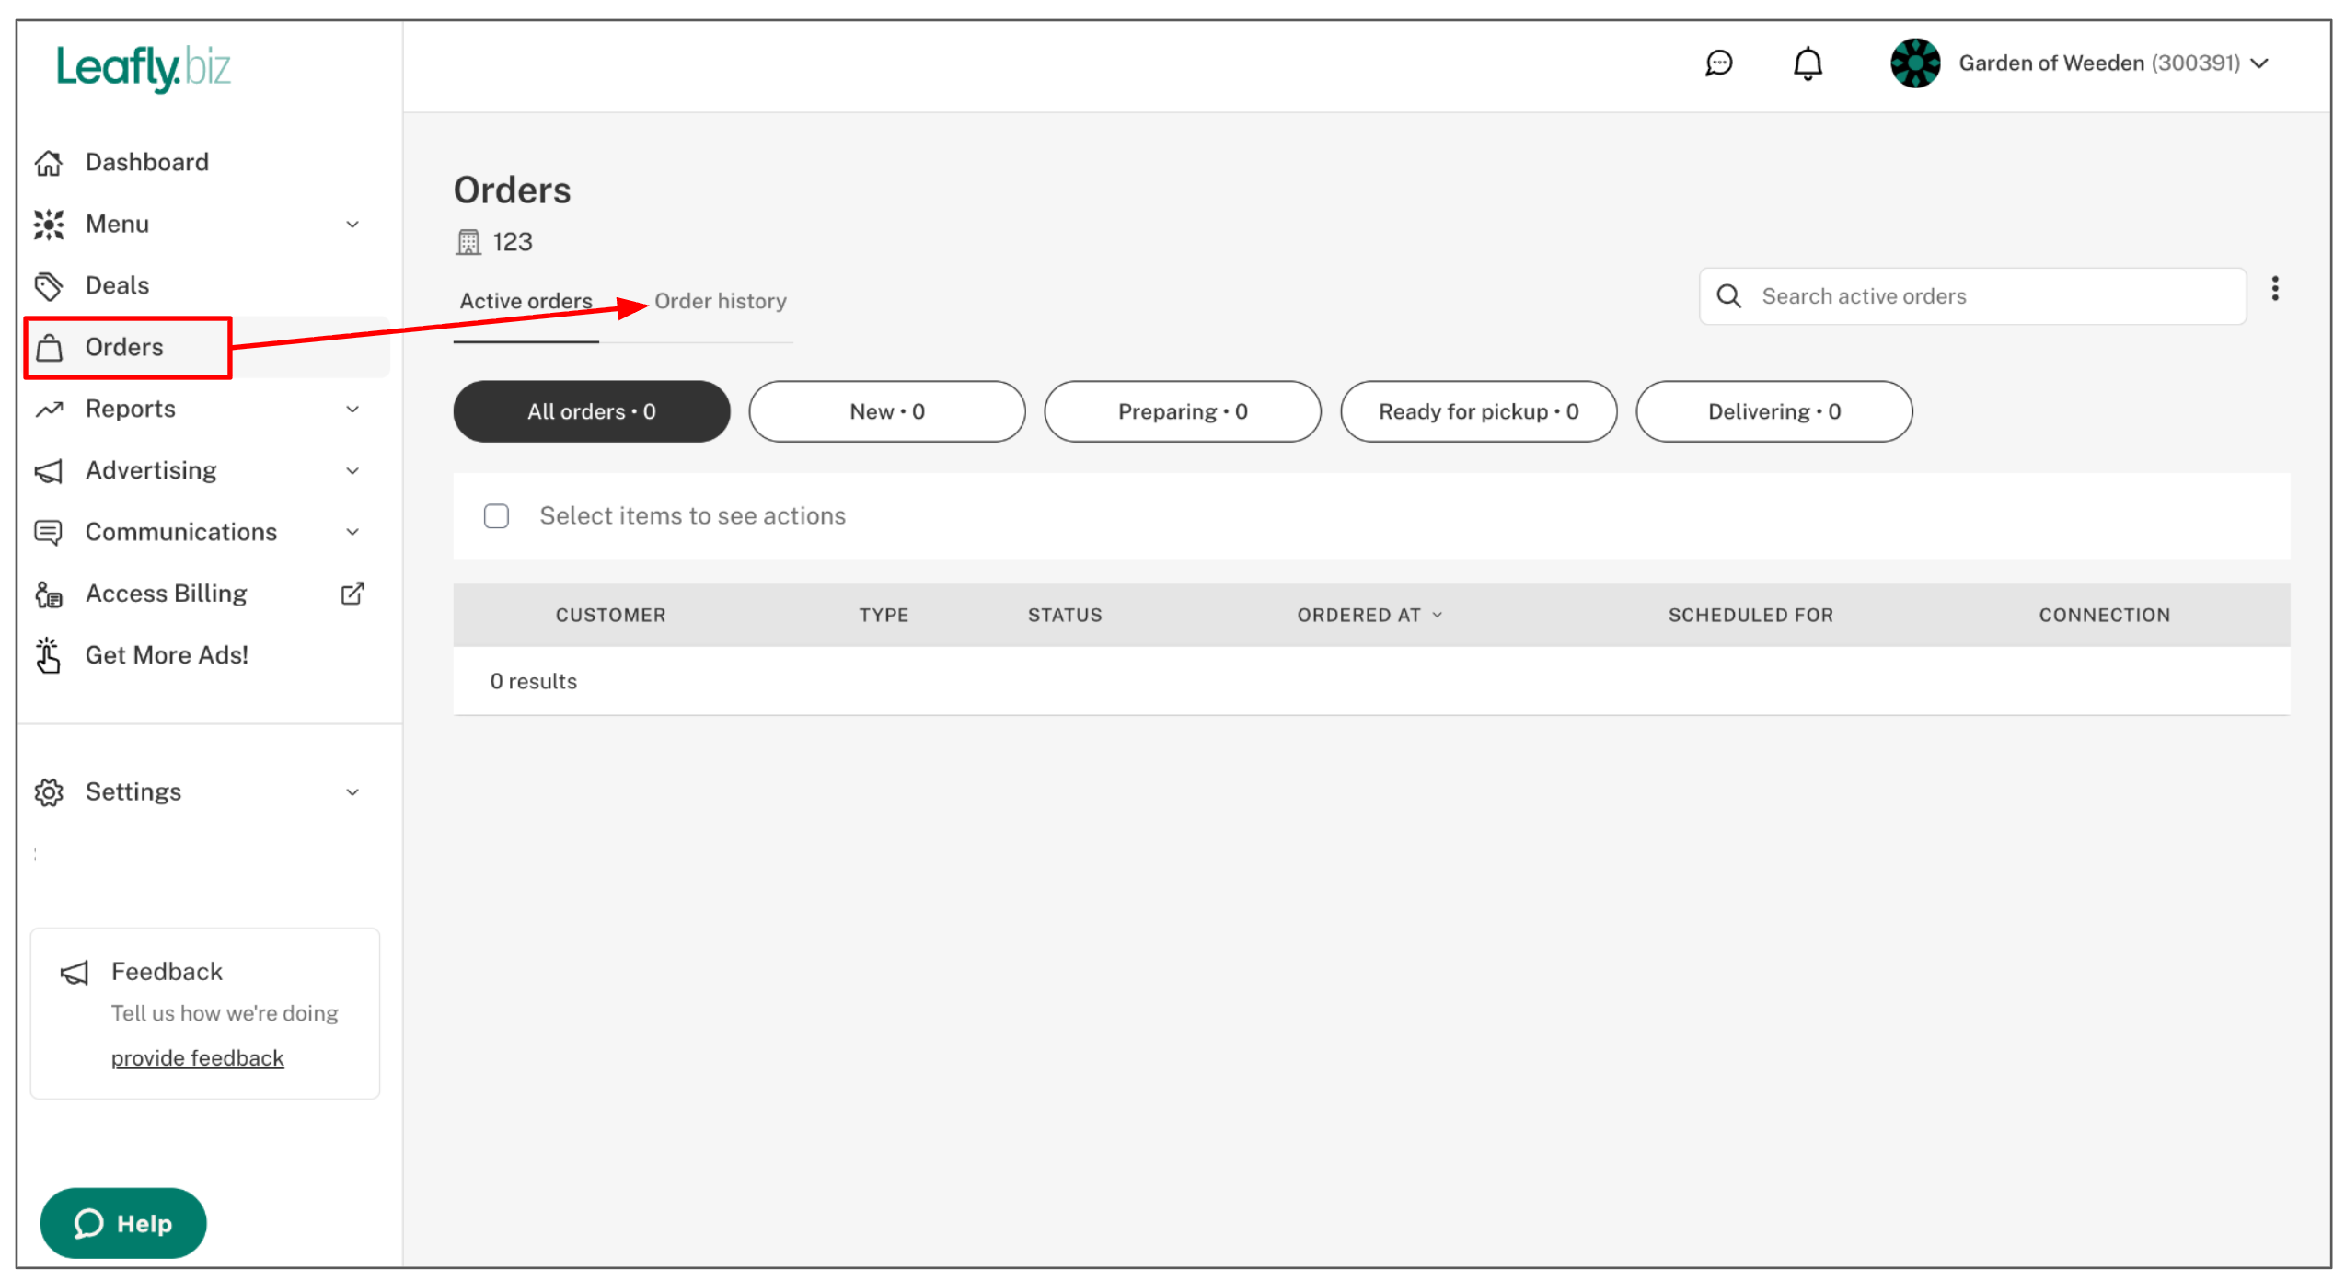Image resolution: width=2345 pixels, height=1281 pixels.
Task: Click the provide feedback link
Action: click(x=197, y=1058)
